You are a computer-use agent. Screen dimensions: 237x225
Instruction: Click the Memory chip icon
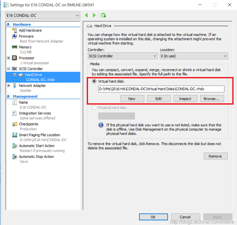[x=14, y=47]
